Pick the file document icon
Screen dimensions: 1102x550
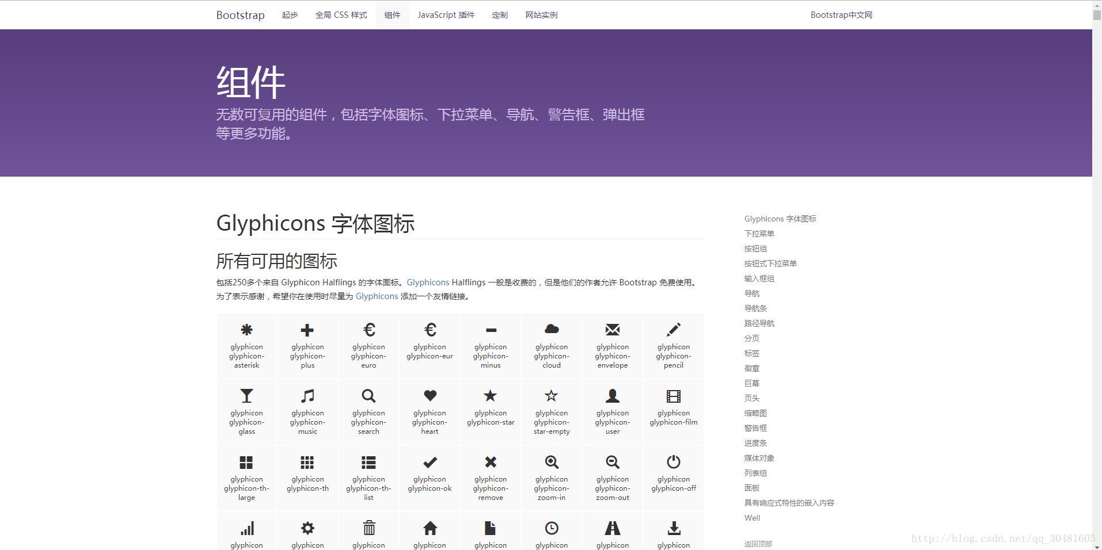point(491,528)
